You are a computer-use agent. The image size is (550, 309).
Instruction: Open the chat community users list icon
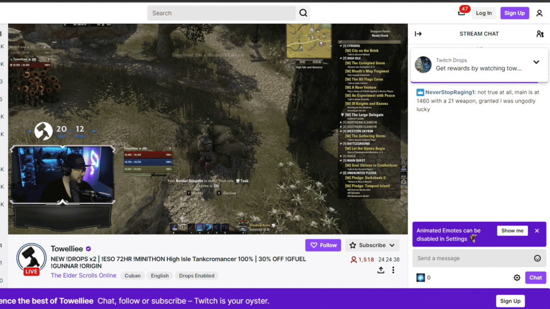pyautogui.click(x=540, y=33)
